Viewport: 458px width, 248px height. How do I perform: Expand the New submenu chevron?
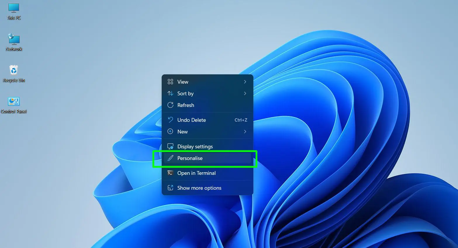245,131
